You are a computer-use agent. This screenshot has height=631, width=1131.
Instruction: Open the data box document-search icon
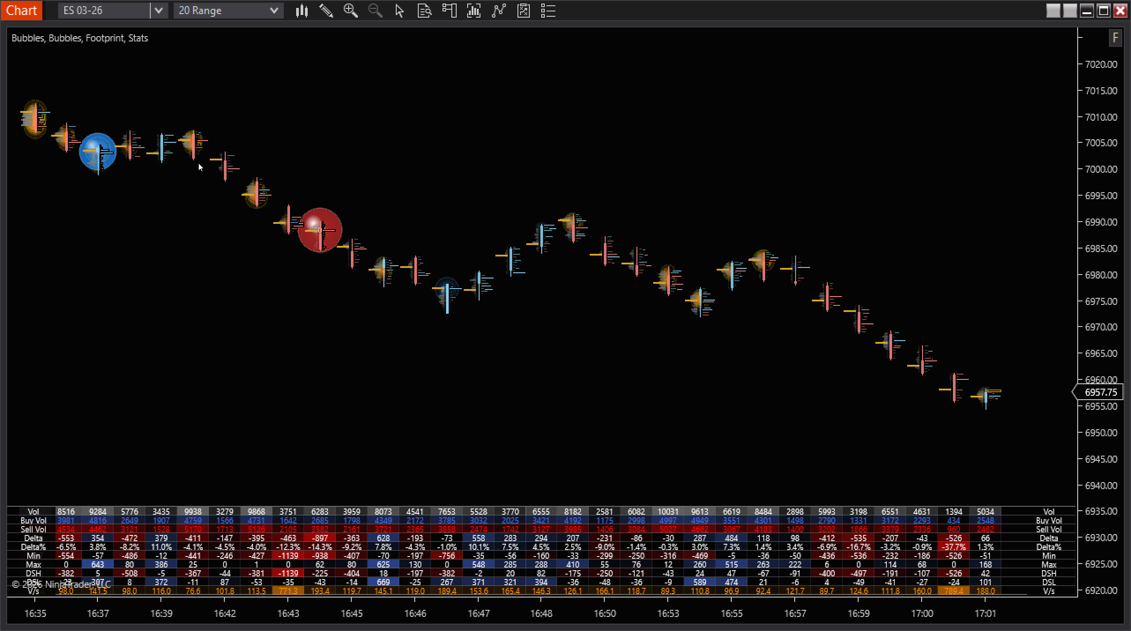coord(424,11)
